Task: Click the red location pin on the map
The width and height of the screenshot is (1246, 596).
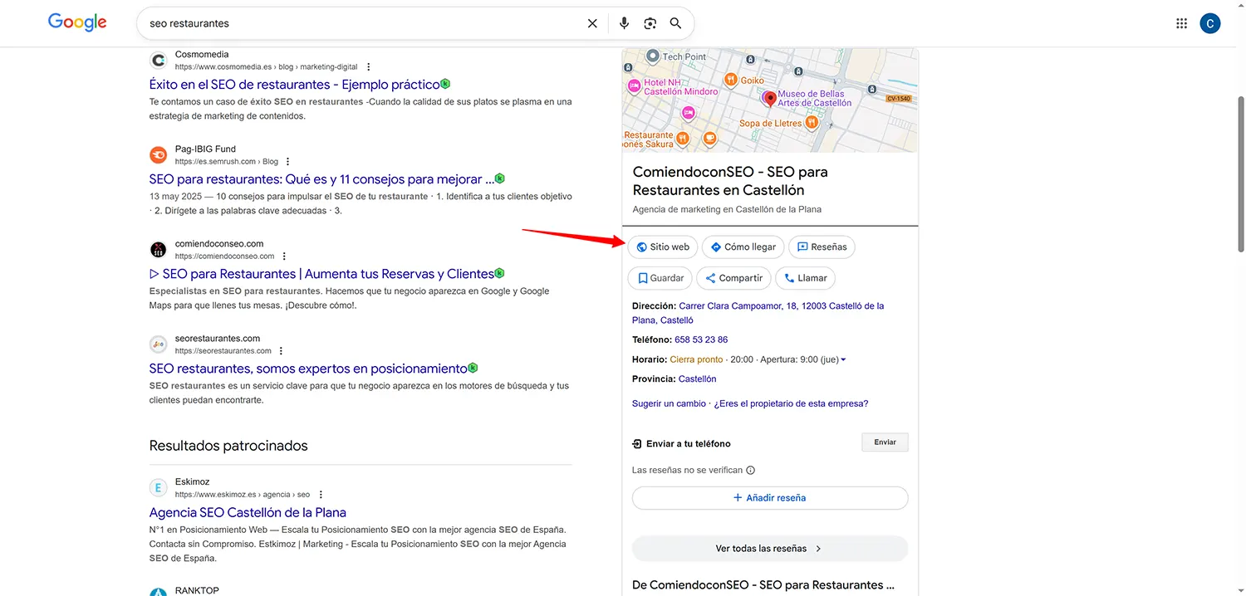Action: (770, 100)
